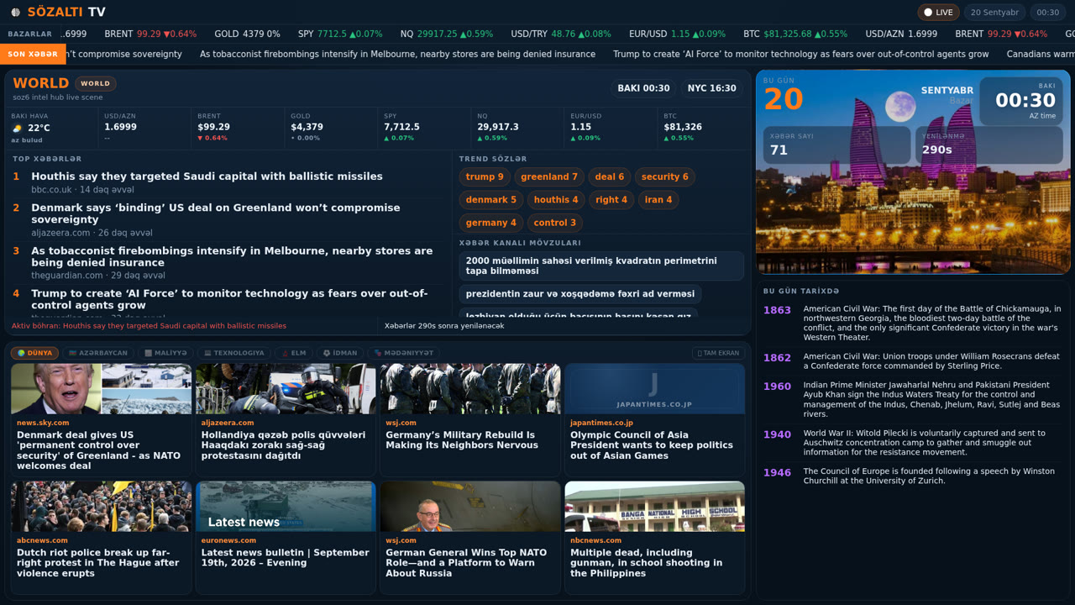Select the İdman tab
The width and height of the screenshot is (1075, 605).
[339, 353]
